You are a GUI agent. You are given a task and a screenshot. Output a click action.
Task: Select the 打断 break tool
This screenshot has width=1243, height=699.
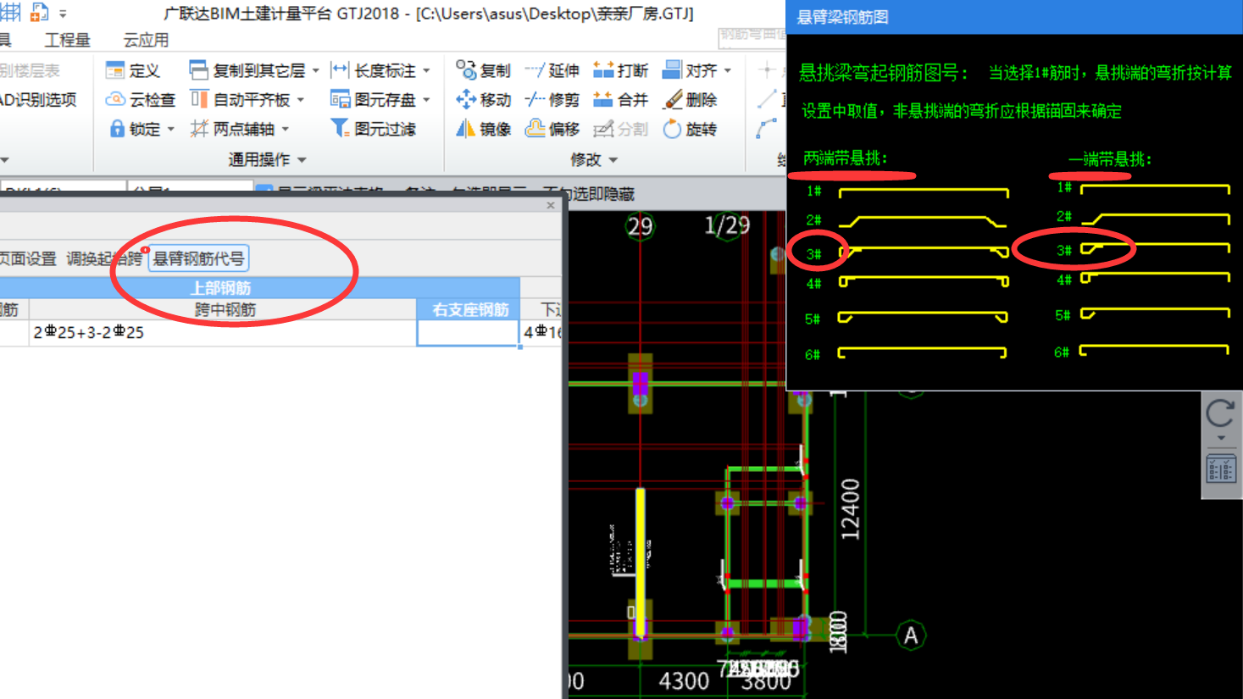point(620,70)
